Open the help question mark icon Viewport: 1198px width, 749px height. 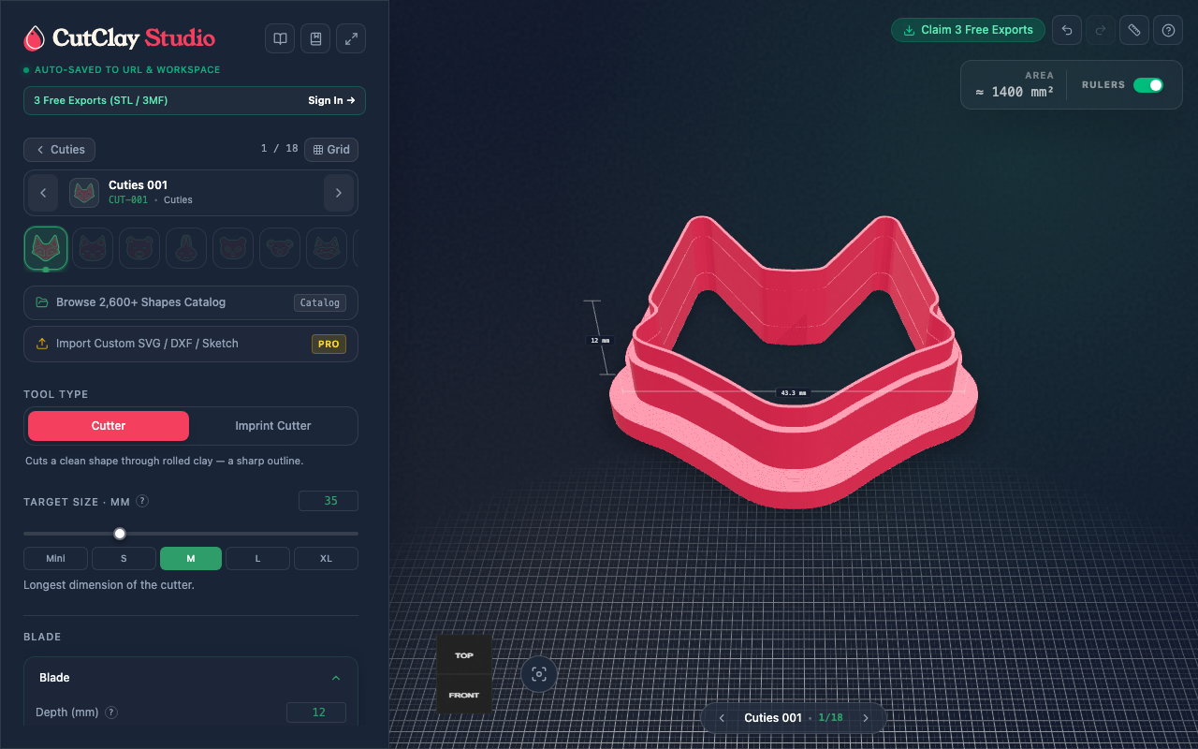coord(1168,30)
